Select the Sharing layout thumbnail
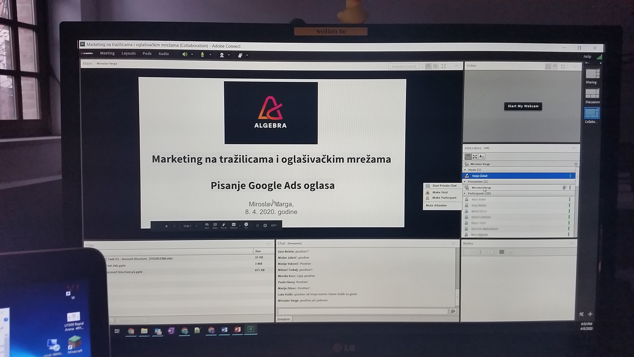This screenshot has height=357, width=634. click(x=592, y=73)
